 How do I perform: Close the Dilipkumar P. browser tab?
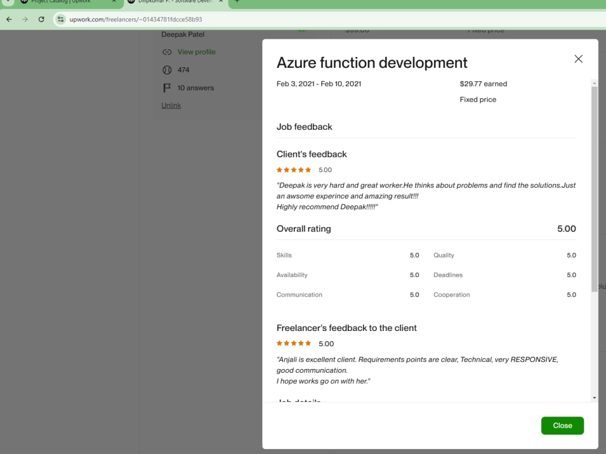click(221, 2)
